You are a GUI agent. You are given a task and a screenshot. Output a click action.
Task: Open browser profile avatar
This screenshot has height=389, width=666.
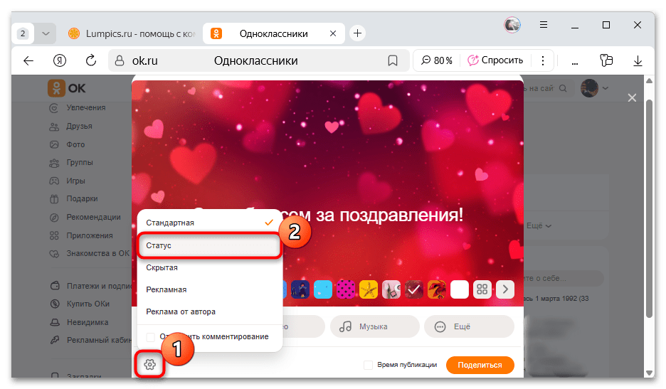512,25
